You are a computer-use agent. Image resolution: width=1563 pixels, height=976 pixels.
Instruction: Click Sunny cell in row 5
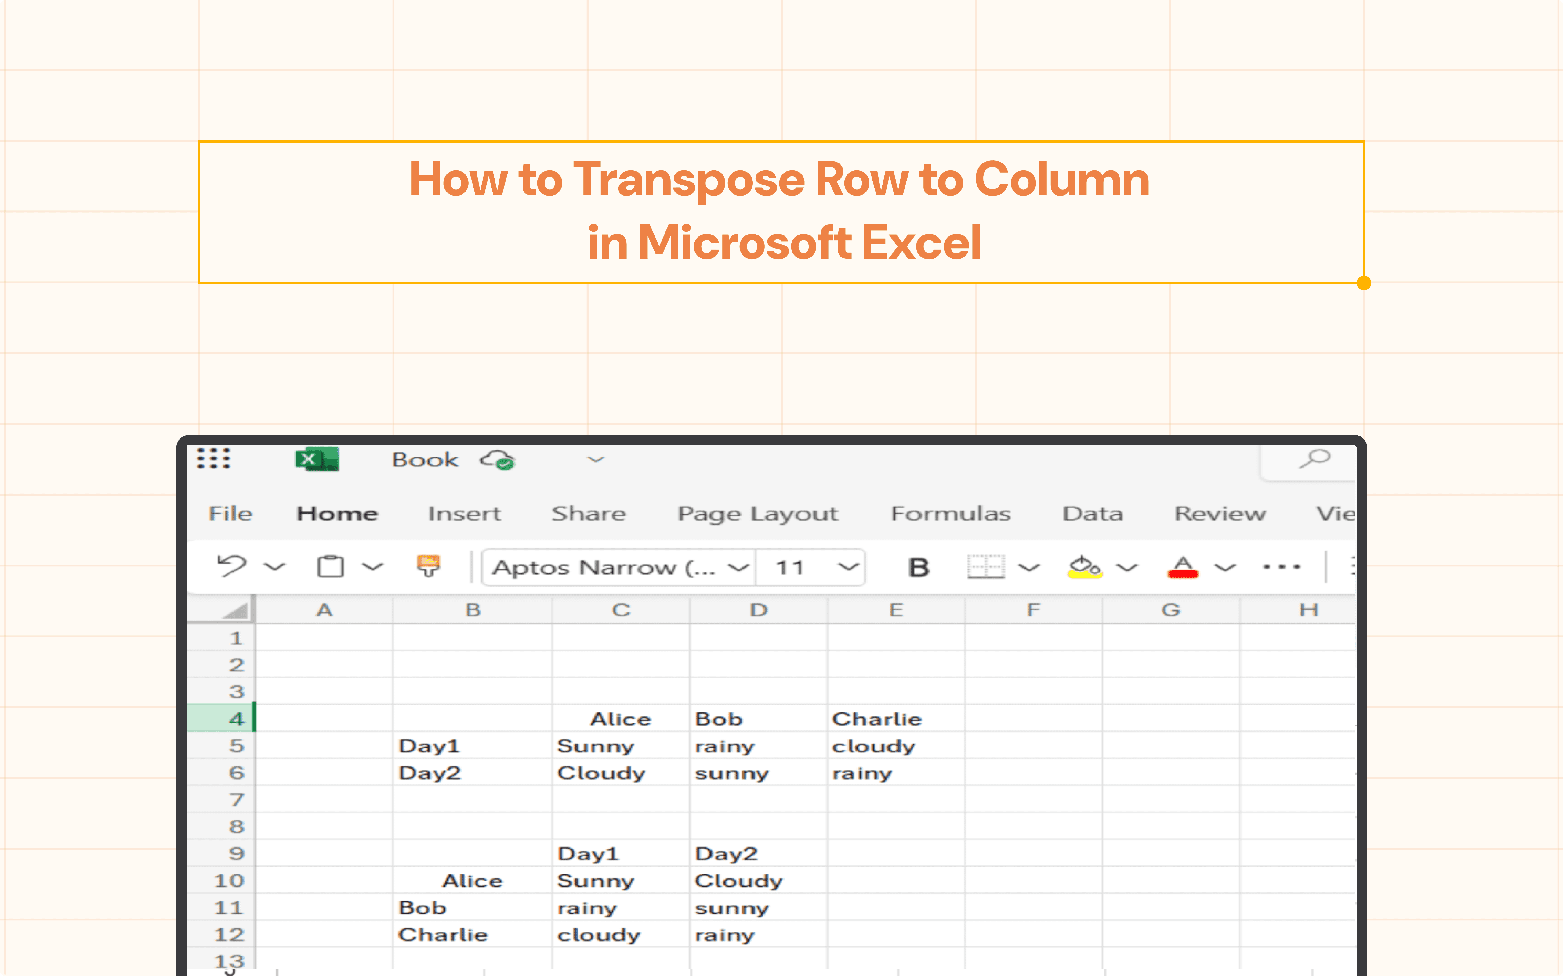pyautogui.click(x=621, y=745)
